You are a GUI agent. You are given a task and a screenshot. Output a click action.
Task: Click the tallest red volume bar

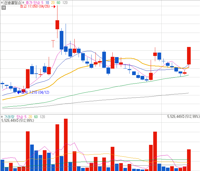[66, 145]
